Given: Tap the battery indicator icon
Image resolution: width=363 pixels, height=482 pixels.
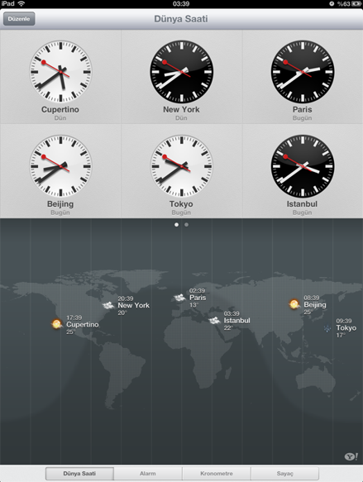Looking at the screenshot, I should [356, 3].
